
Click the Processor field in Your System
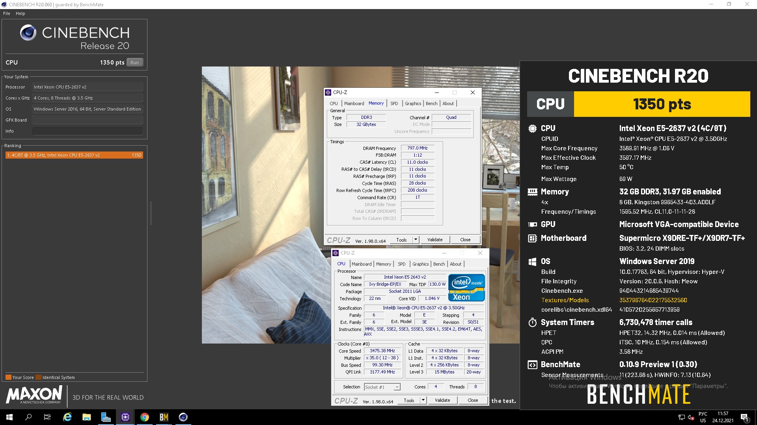[87, 87]
